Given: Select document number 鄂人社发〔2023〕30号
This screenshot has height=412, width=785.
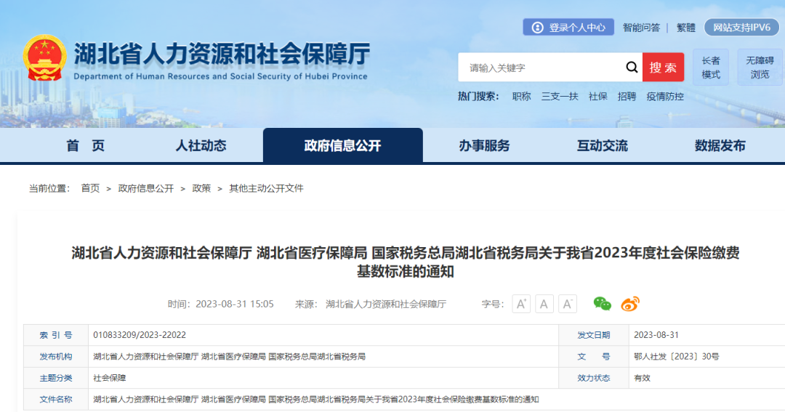Looking at the screenshot, I should pos(677,357).
